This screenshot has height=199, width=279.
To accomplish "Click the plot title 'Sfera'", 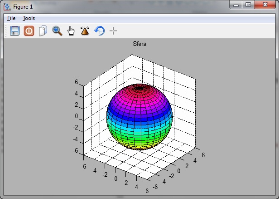I will tap(139, 44).
